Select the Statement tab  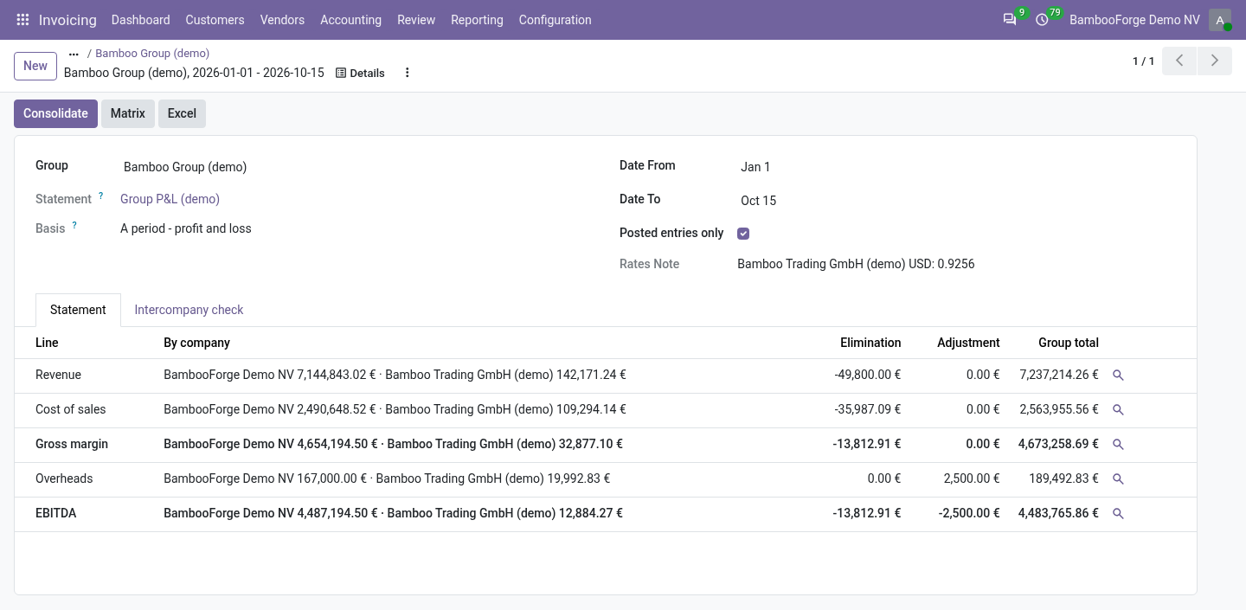pyautogui.click(x=78, y=310)
